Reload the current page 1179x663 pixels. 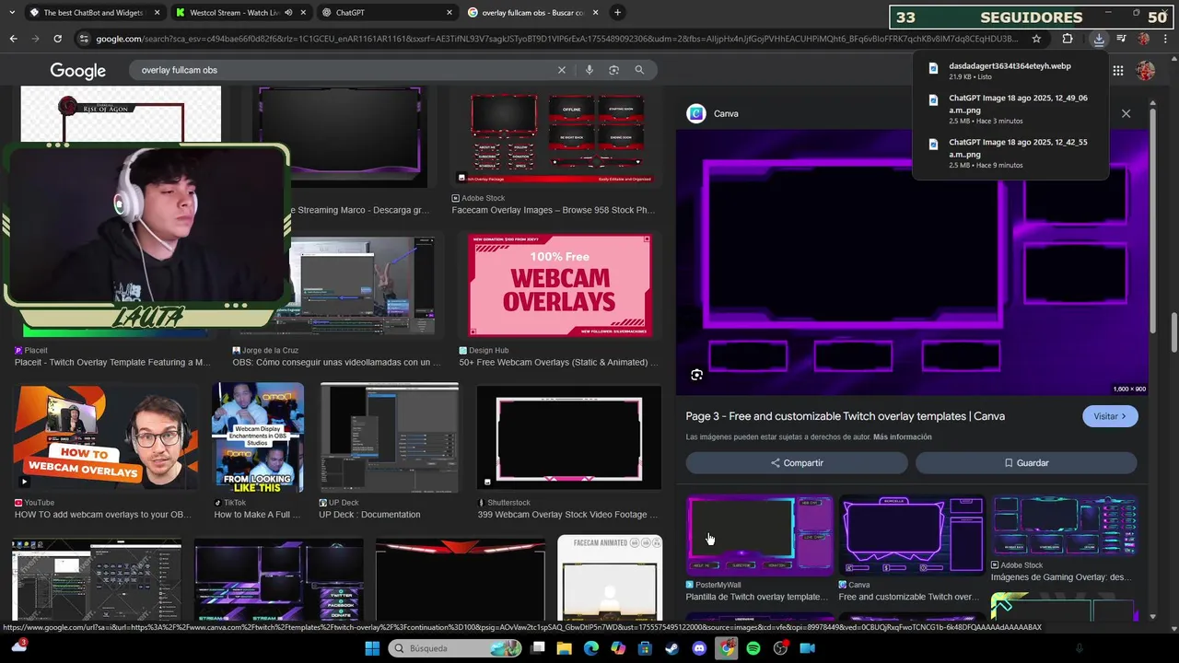tap(57, 39)
